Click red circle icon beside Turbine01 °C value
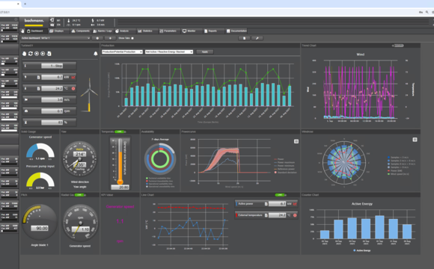The height and width of the screenshot is (269, 434). (x=73, y=88)
